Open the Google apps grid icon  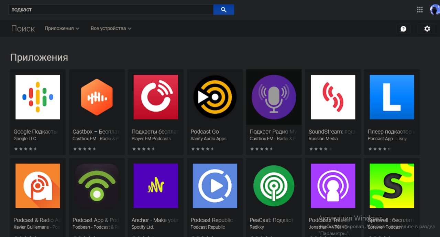[420, 10]
